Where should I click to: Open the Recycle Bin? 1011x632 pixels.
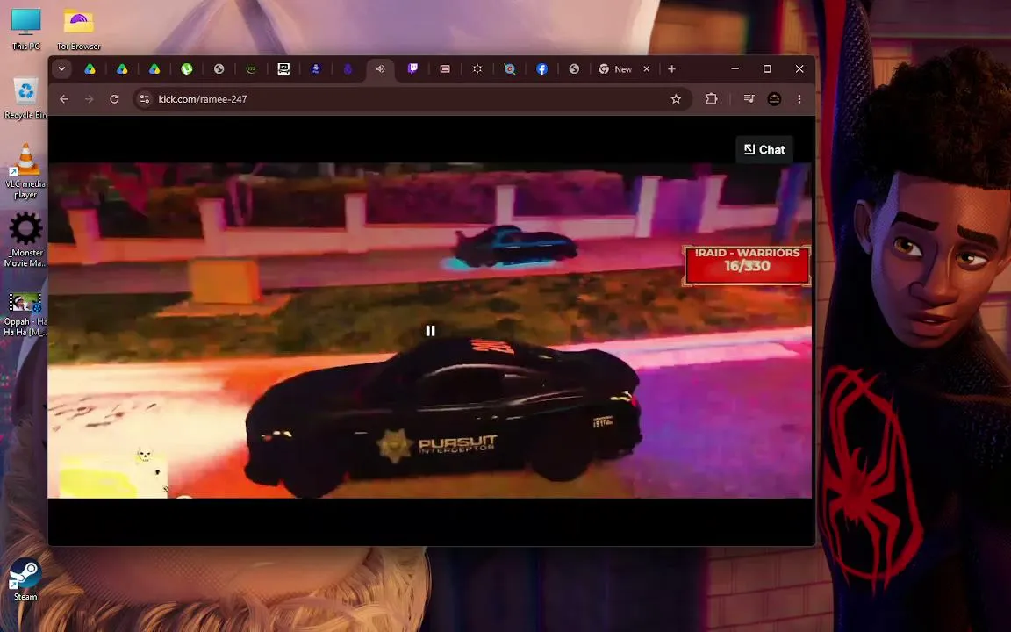click(x=25, y=98)
